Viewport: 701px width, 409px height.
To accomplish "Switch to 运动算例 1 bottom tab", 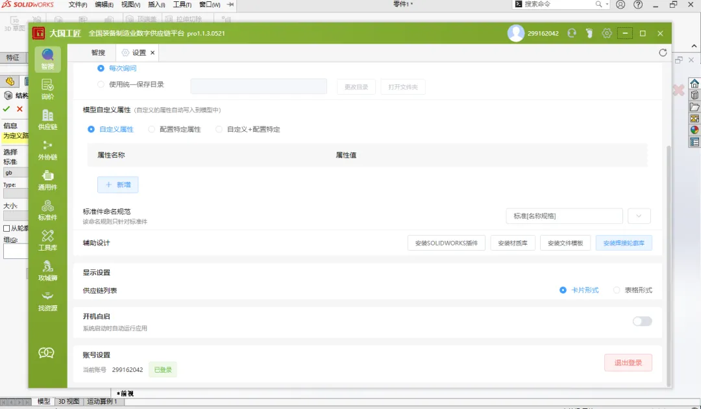I will [102, 401].
